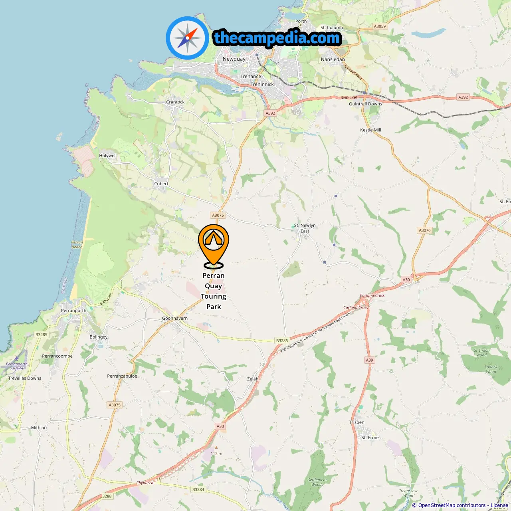Click the St. Newlyn East label
The height and width of the screenshot is (511, 511).
(305, 228)
